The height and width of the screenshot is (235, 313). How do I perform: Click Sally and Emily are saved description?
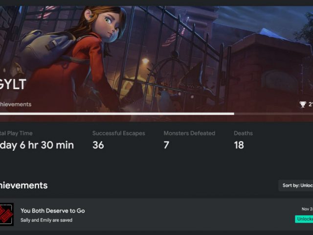pyautogui.click(x=46, y=220)
